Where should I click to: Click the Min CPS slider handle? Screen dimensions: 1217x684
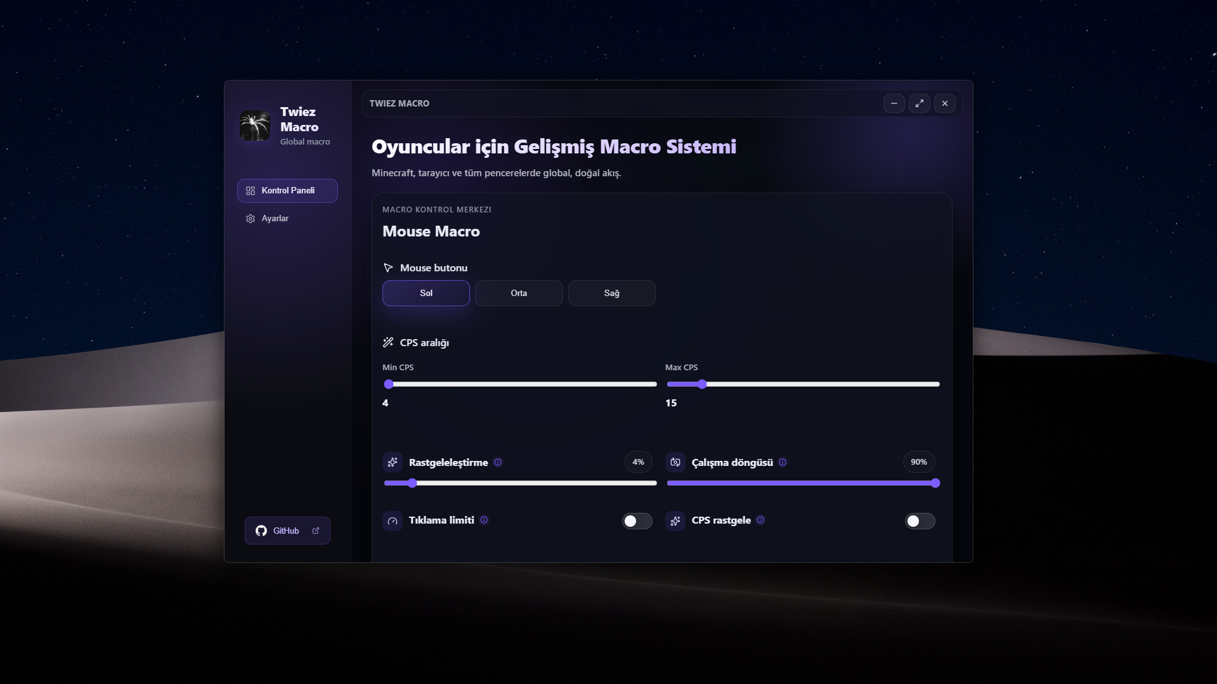(389, 384)
